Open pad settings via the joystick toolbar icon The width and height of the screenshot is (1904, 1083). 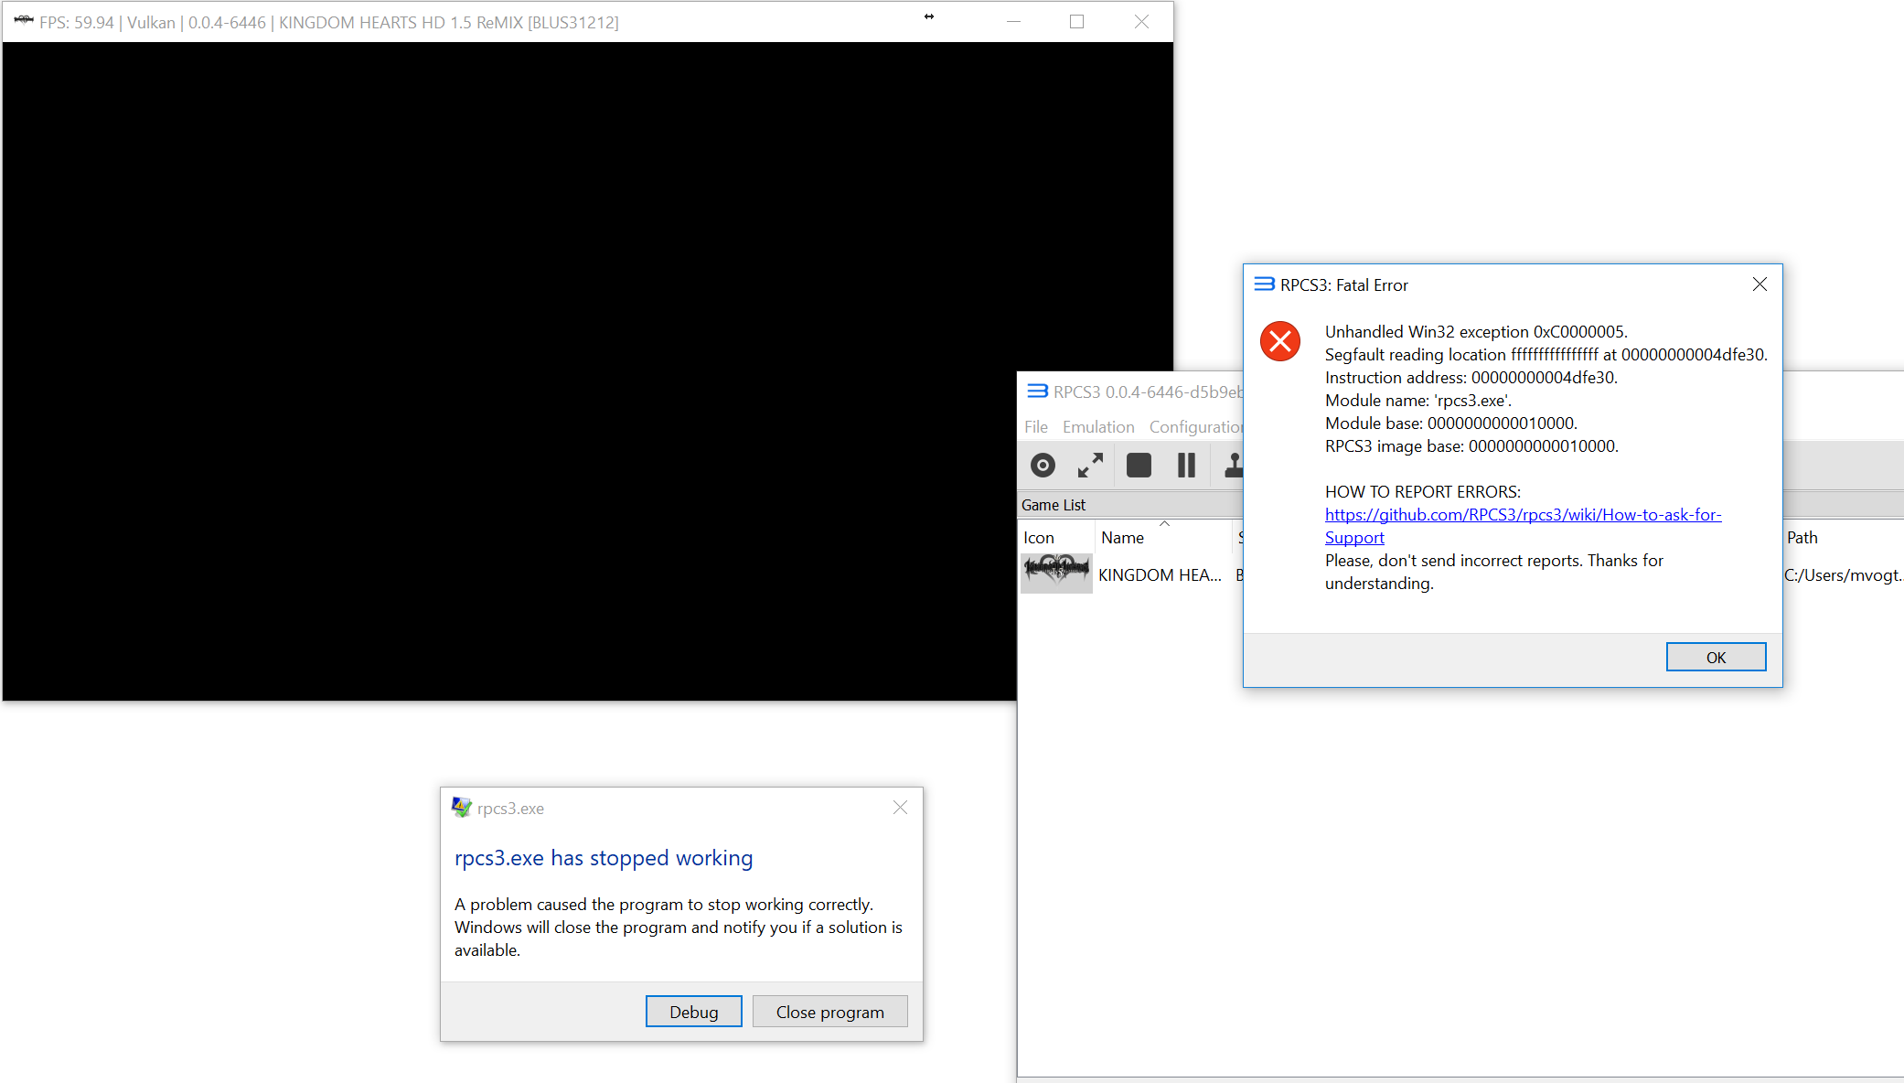(x=1234, y=466)
